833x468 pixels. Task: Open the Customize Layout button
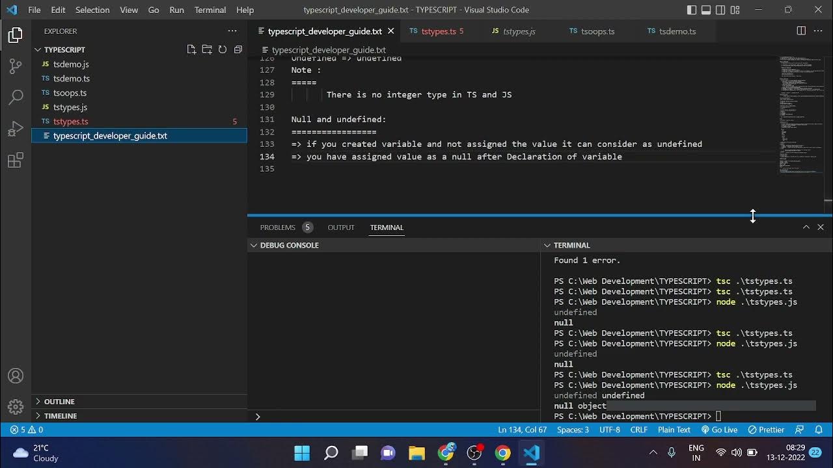[735, 10]
